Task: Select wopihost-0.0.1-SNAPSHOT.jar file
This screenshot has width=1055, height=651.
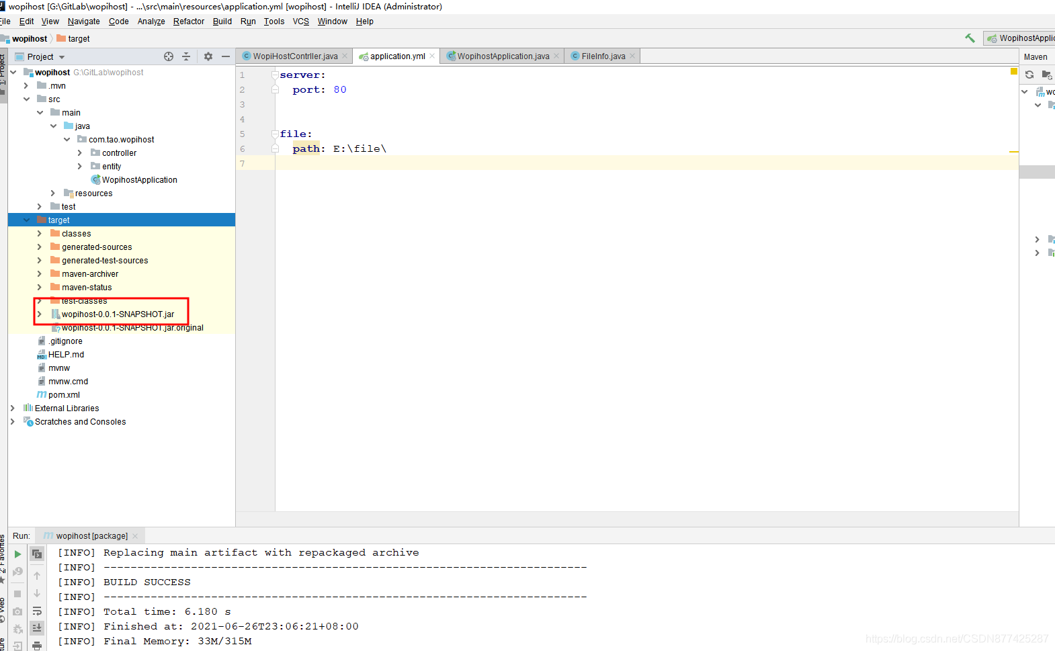Action: [118, 314]
